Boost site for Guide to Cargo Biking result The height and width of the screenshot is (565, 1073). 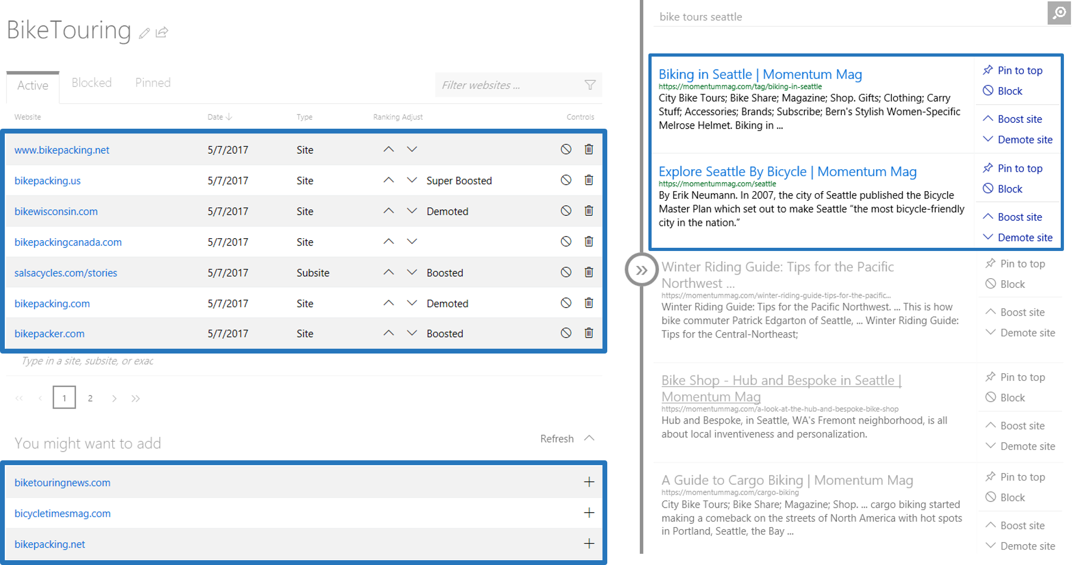tap(1015, 525)
